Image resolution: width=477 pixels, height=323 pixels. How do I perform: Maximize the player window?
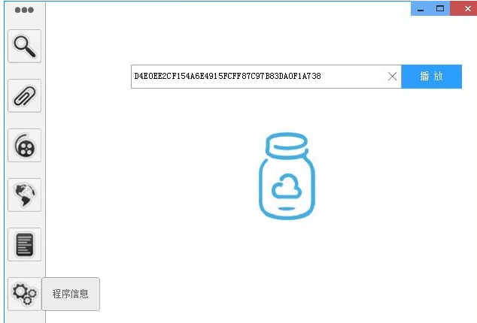click(440, 8)
